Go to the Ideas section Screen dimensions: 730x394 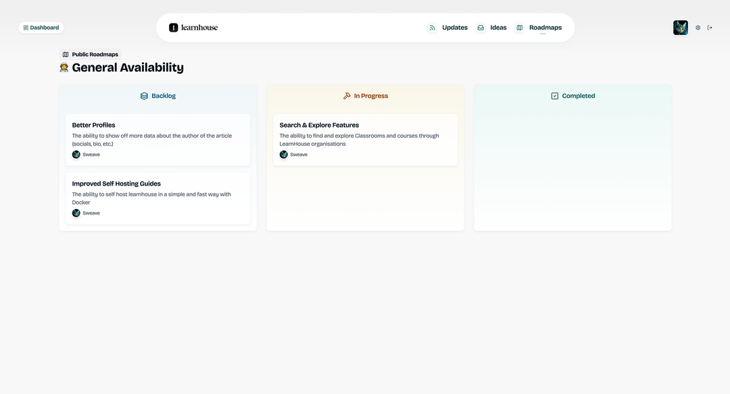click(x=498, y=28)
